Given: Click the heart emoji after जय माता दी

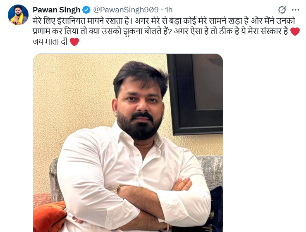Looking at the screenshot, I should pos(74,42).
